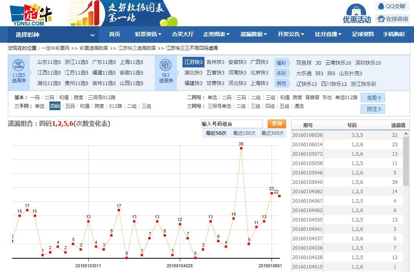
Task: Go to 首页 in navigation bar
Action: click(115, 34)
